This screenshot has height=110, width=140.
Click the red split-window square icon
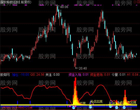[138, 2]
